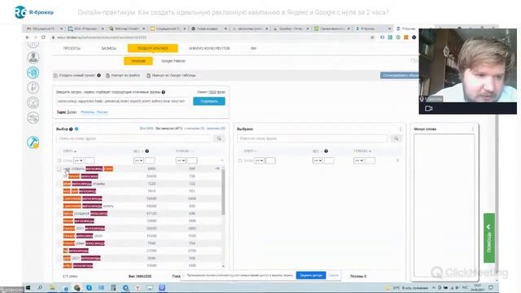Open weight comparator dropdown in Выбор panel
521x293 pixels.
click(x=138, y=161)
